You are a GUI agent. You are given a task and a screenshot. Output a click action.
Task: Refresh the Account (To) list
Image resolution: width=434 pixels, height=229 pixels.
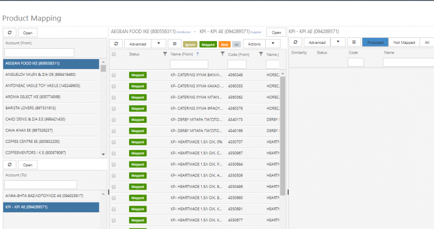(x=10, y=165)
